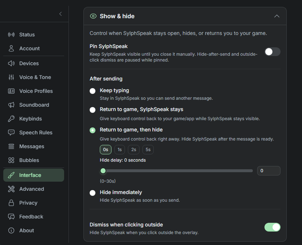Click the hide delay slider track
The width and height of the screenshot is (302, 245).
click(176, 171)
